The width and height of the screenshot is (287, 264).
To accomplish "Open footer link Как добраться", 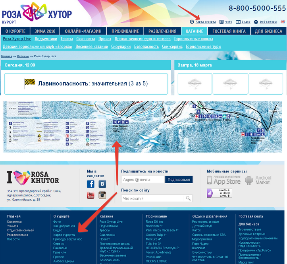I will pos(64,226).
